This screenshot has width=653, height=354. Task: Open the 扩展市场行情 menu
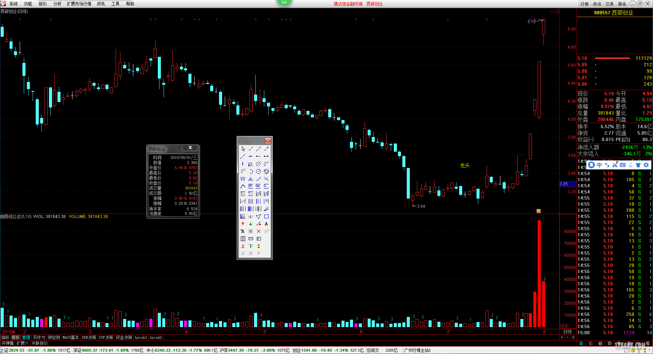79,4
